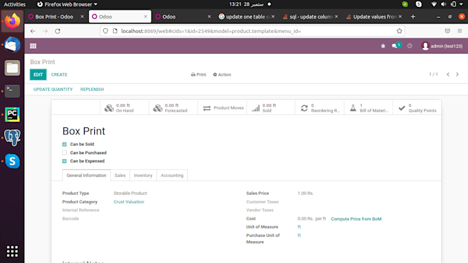Image resolution: width=468 pixels, height=263 pixels.
Task: Switch to the Sales tab
Action: click(120, 176)
